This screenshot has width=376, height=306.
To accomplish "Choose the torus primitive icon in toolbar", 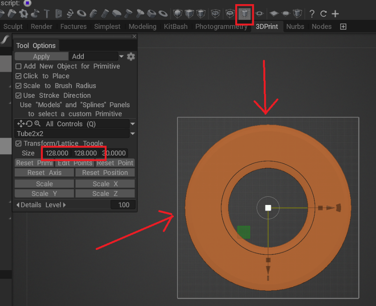I will point(82,14).
